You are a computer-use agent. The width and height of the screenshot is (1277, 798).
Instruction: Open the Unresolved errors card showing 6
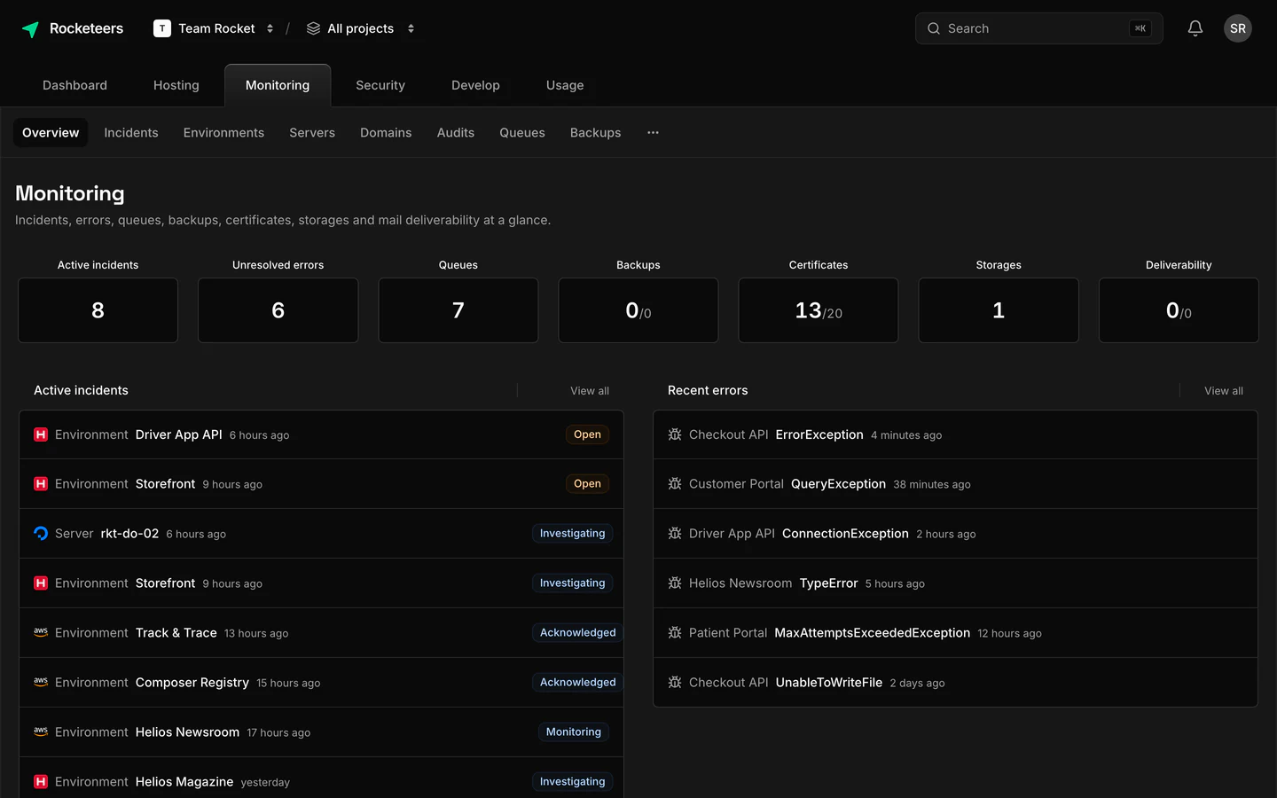[x=278, y=310]
